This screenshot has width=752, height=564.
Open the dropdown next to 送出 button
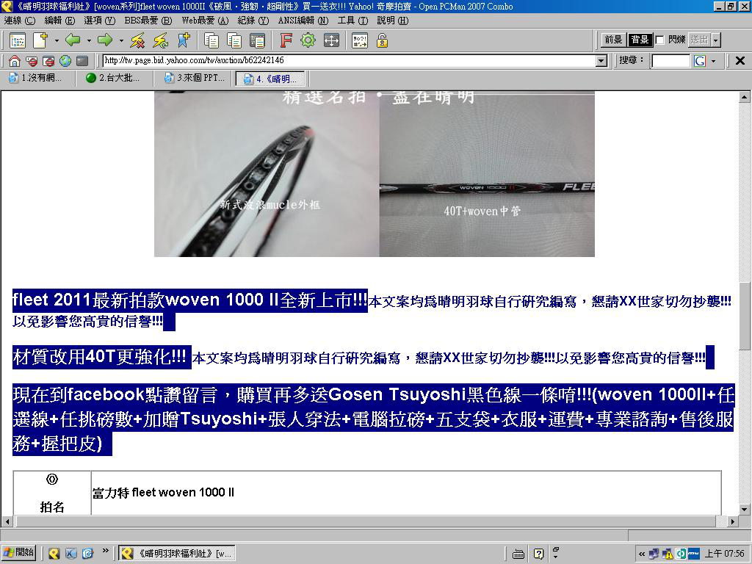pyautogui.click(x=715, y=40)
